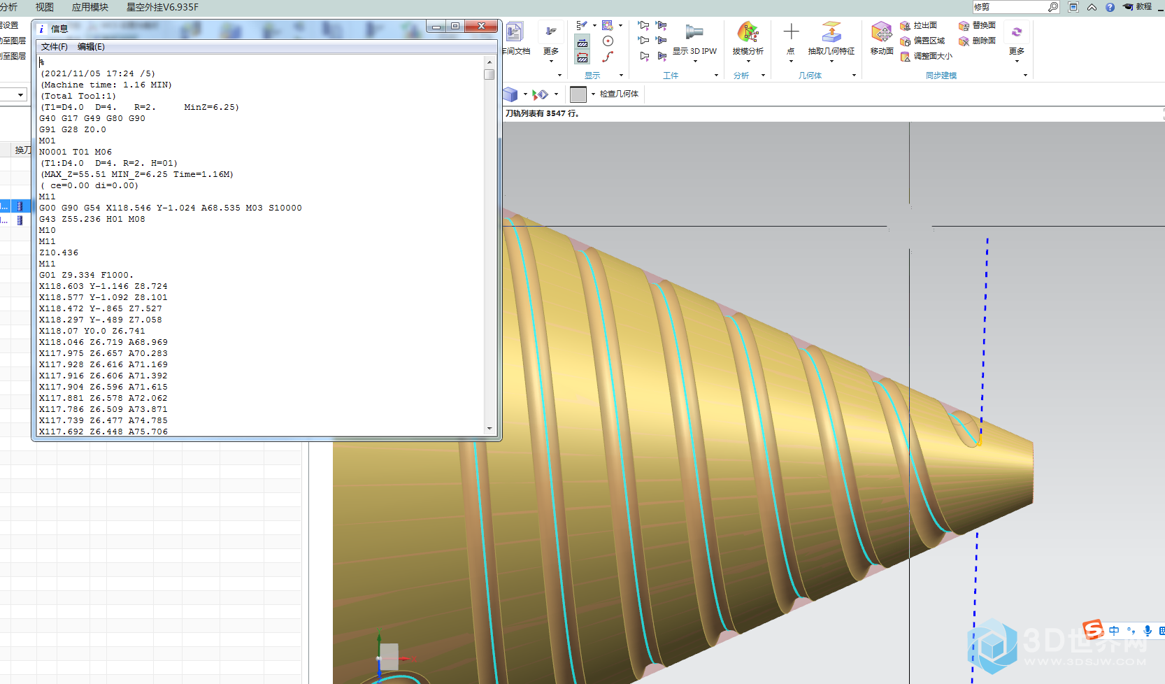Click the magnifier search icon in command finder
Viewport: 1165px width, 684px height.
(x=1053, y=7)
